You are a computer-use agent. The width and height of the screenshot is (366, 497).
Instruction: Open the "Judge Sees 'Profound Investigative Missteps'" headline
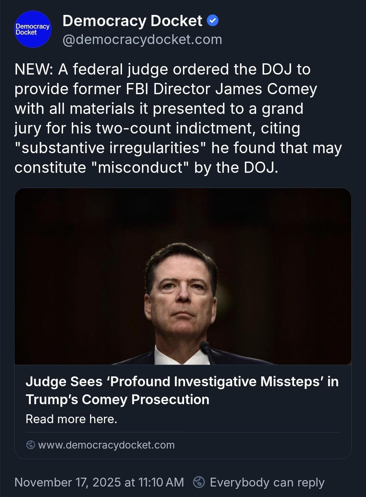click(182, 381)
